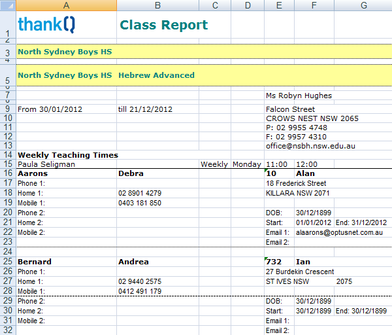392x335 pixels.
Task: Select column B header
Action: click(157, 5)
